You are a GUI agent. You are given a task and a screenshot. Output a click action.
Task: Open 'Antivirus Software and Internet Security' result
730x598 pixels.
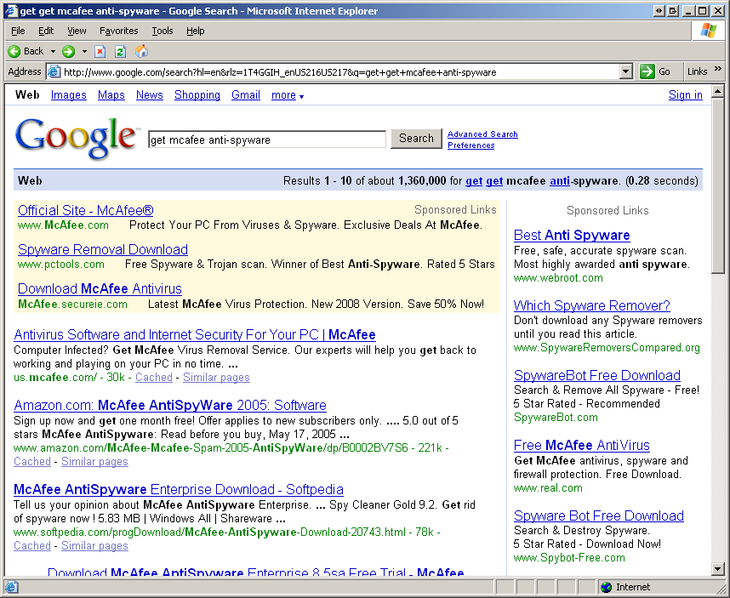[x=195, y=334]
